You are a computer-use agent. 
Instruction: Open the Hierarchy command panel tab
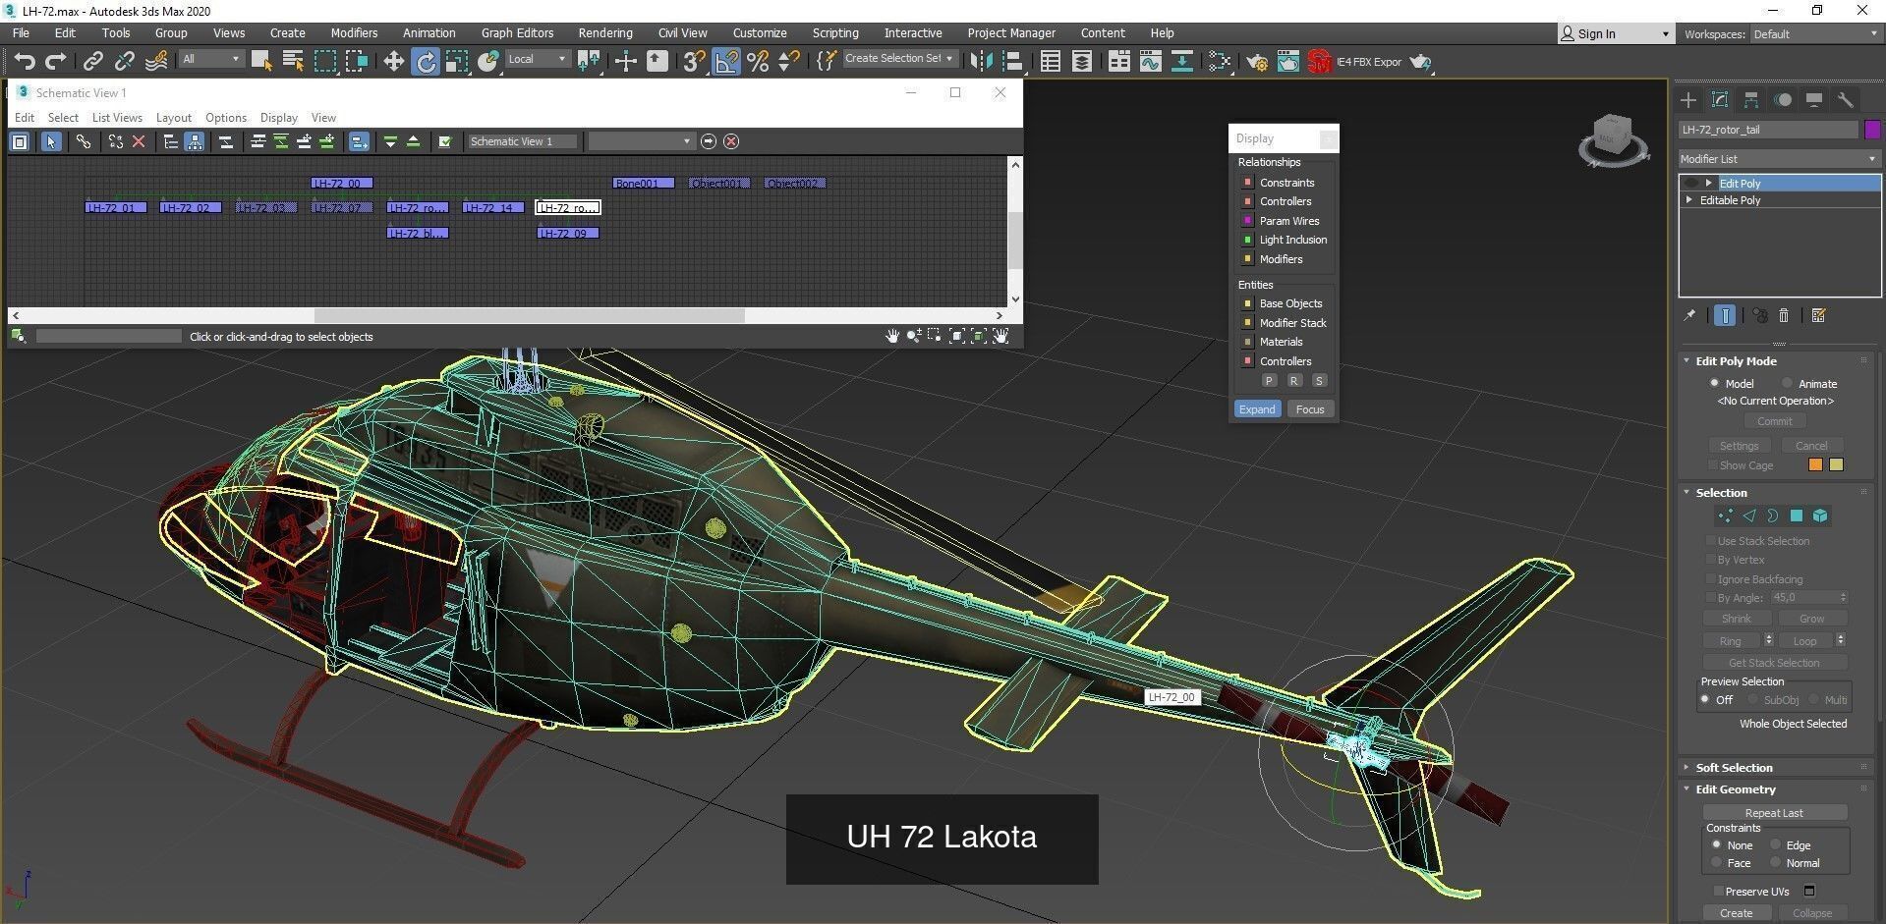[1751, 99]
